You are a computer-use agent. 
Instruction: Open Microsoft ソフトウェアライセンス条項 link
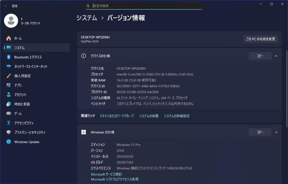115,179
